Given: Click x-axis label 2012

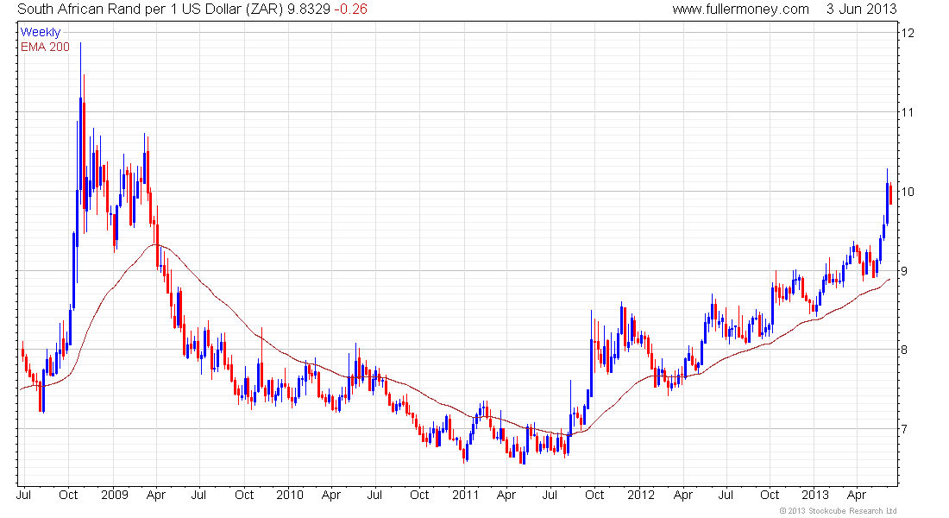Looking at the screenshot, I should pos(641,495).
